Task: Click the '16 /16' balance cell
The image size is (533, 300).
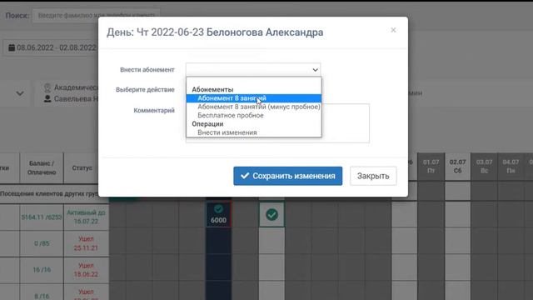Action: coord(42,270)
